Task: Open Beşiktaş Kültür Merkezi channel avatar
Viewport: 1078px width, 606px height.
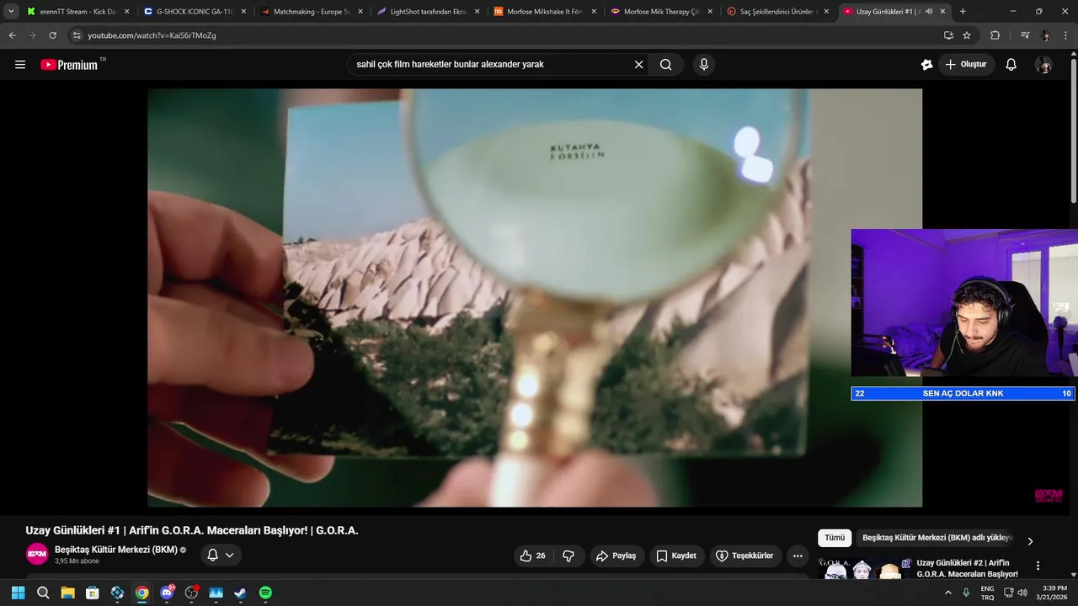Action: (x=37, y=554)
